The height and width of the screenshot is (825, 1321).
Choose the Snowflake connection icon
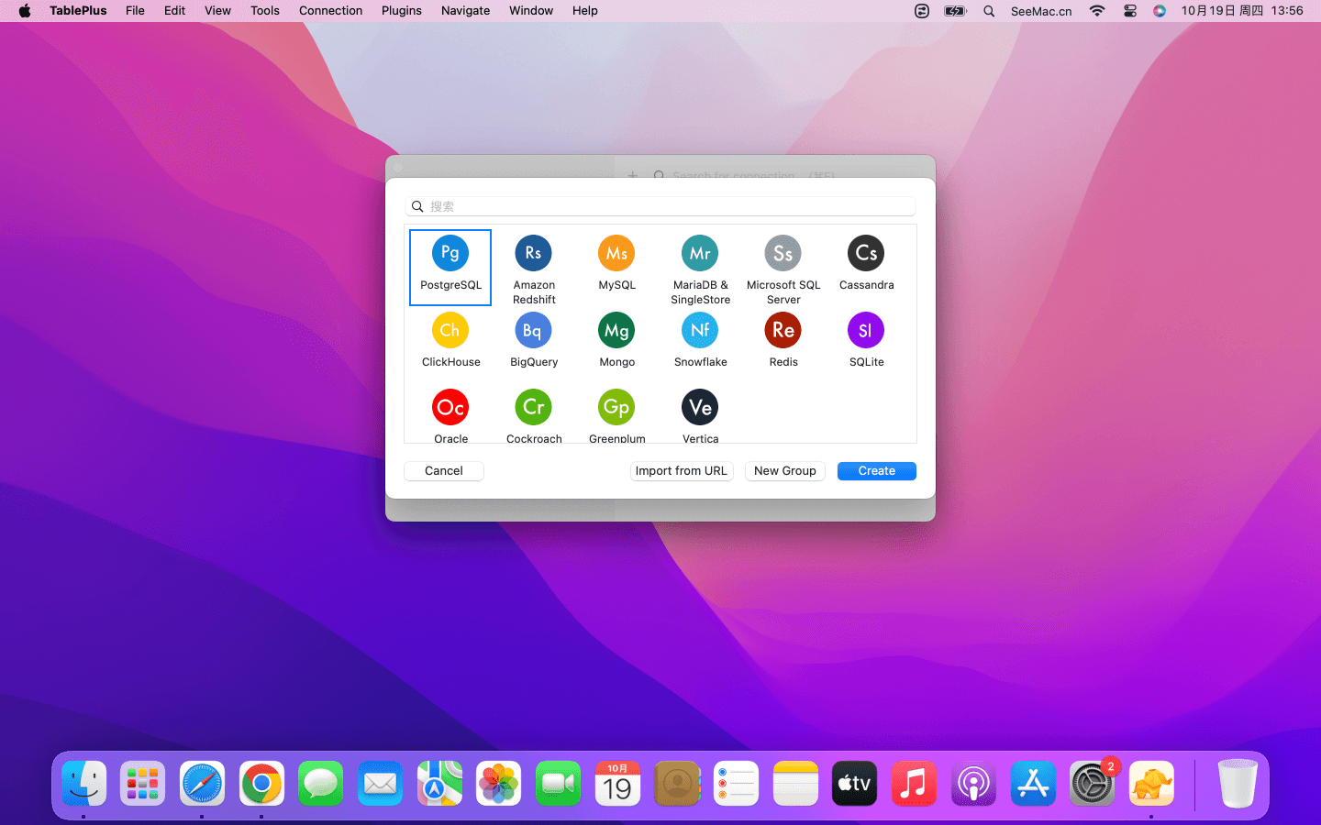[x=700, y=330]
